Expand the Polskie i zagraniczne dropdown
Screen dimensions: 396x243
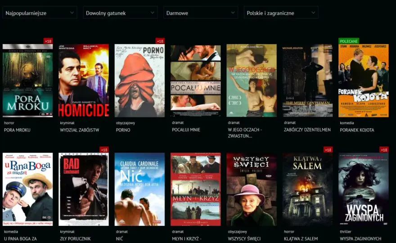click(x=281, y=13)
